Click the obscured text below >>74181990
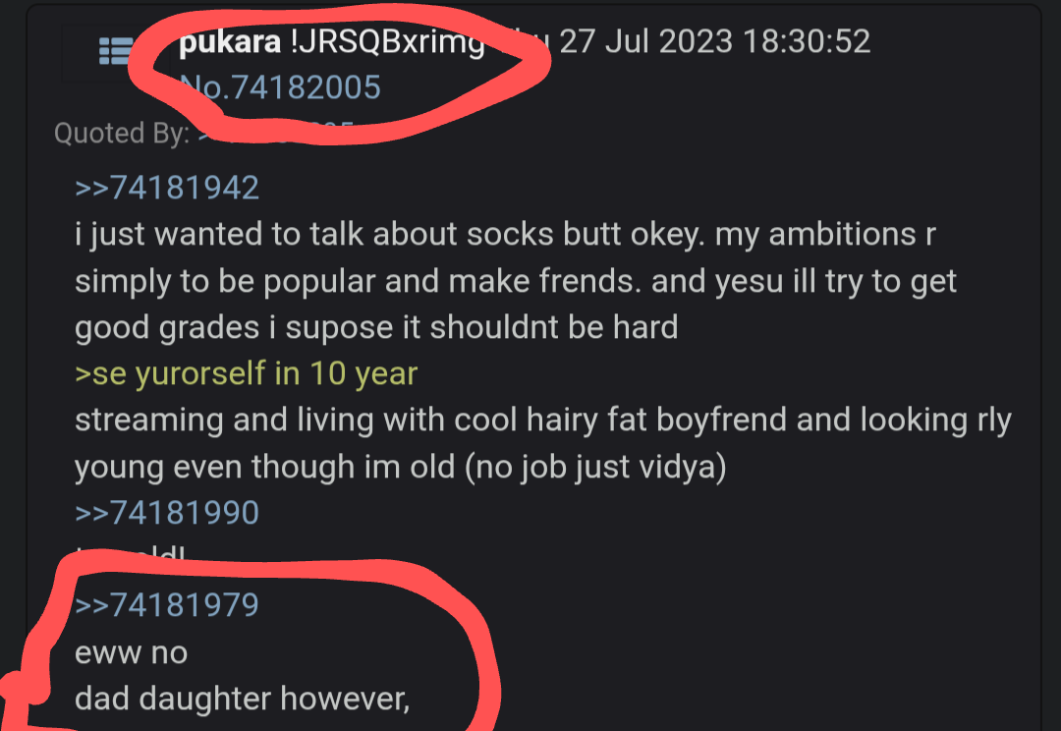Screen dimensions: 1061x731 130,556
